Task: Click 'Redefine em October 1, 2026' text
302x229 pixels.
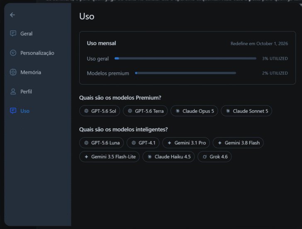Action: [x=259, y=44]
